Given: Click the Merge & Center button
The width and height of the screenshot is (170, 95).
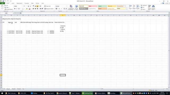Looking at the screenshot, I should click(49, 9).
